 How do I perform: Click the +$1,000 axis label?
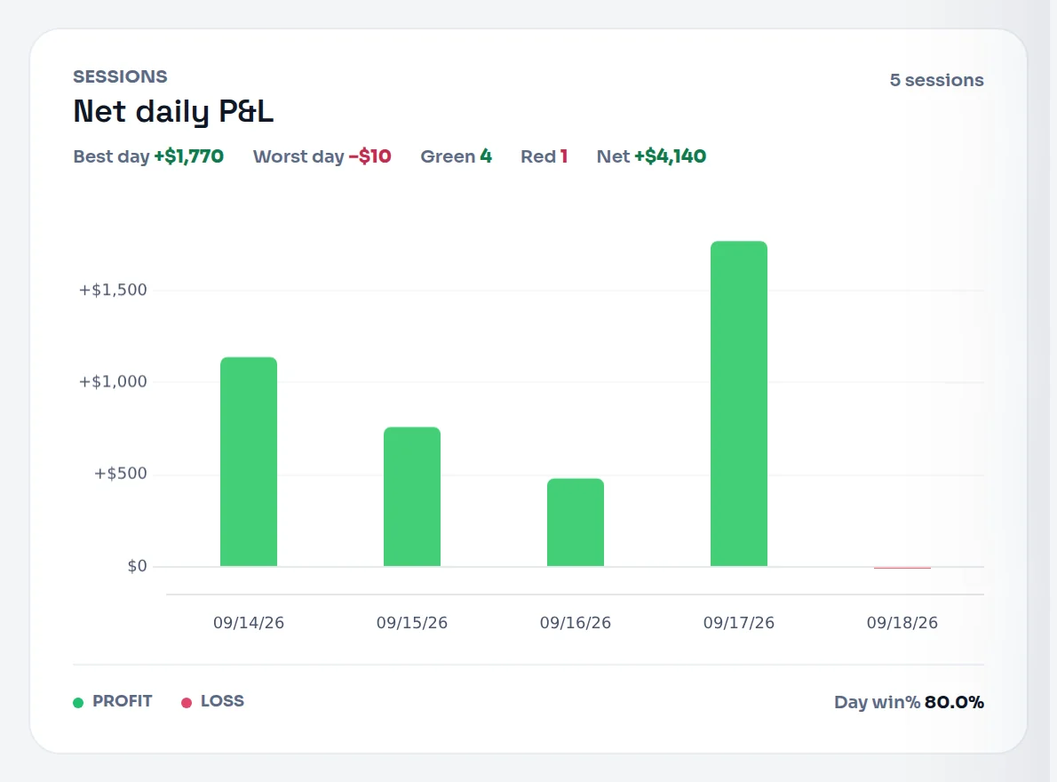click(113, 381)
